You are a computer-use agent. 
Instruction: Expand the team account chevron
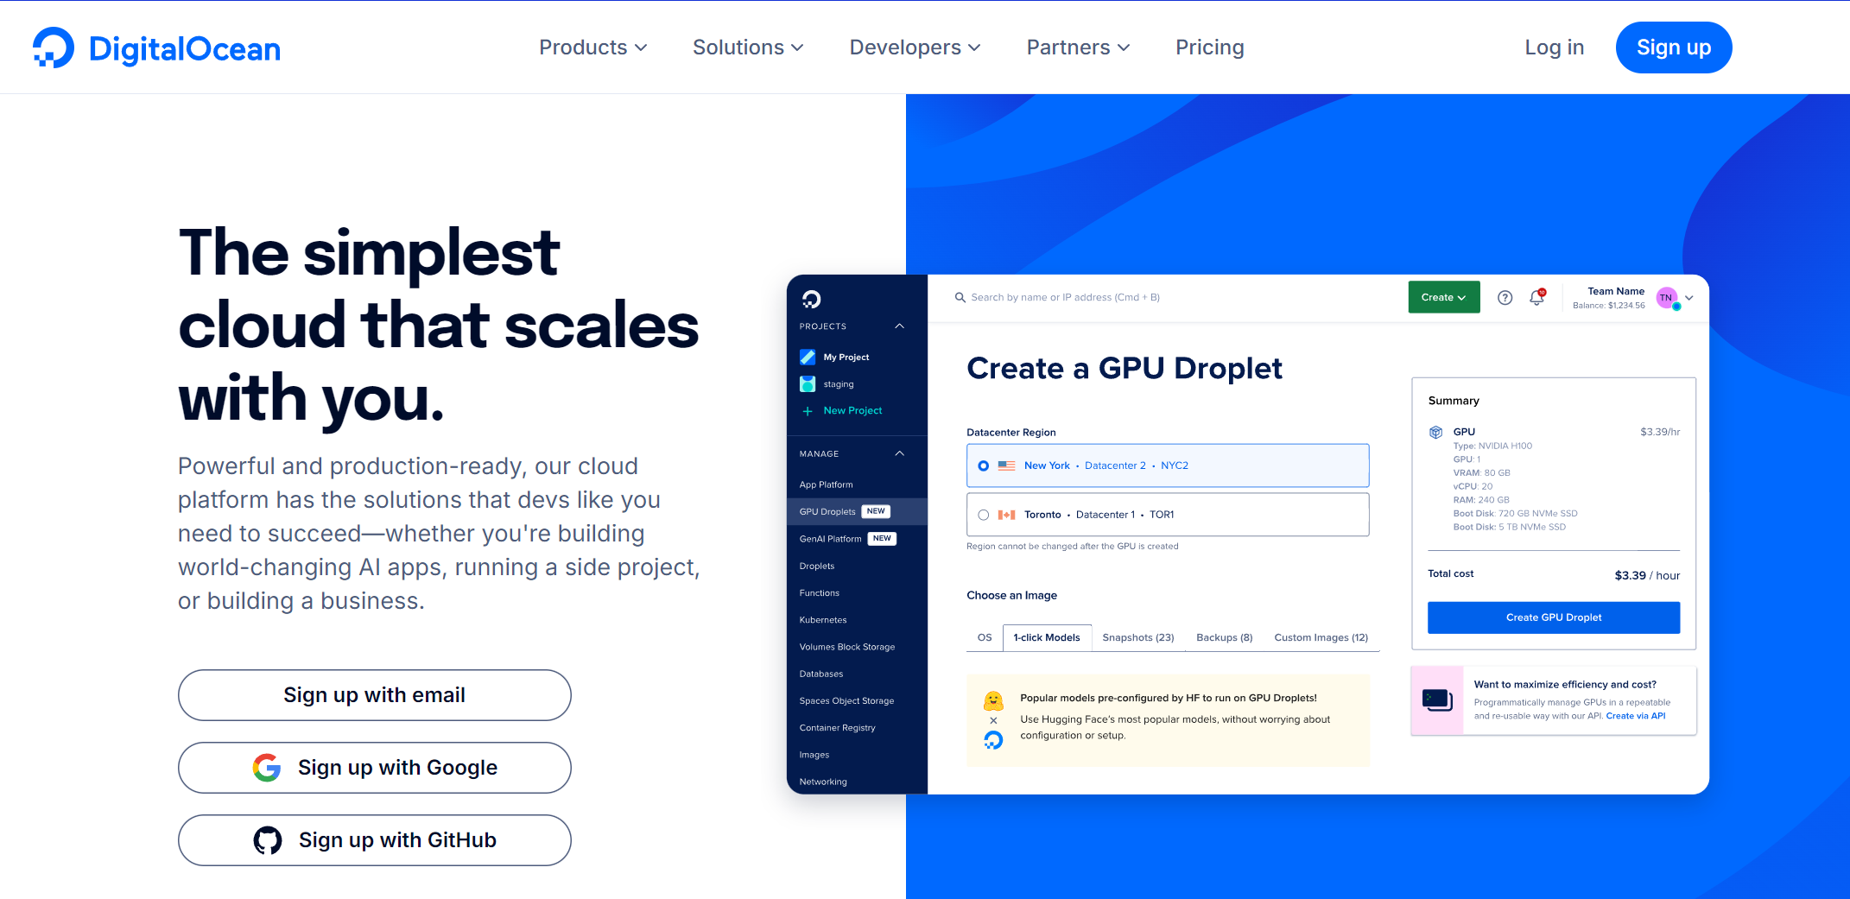[x=1689, y=298]
